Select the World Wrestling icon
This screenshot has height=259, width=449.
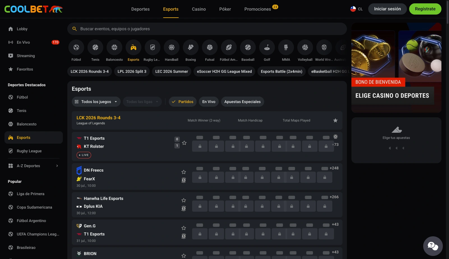tap(324, 48)
